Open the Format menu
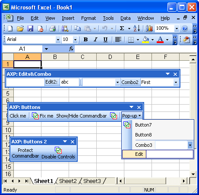This screenshot has height=195, width=199. [x=88, y=18]
